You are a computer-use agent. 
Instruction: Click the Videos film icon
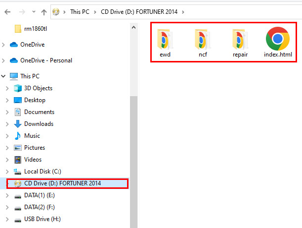[18, 160]
